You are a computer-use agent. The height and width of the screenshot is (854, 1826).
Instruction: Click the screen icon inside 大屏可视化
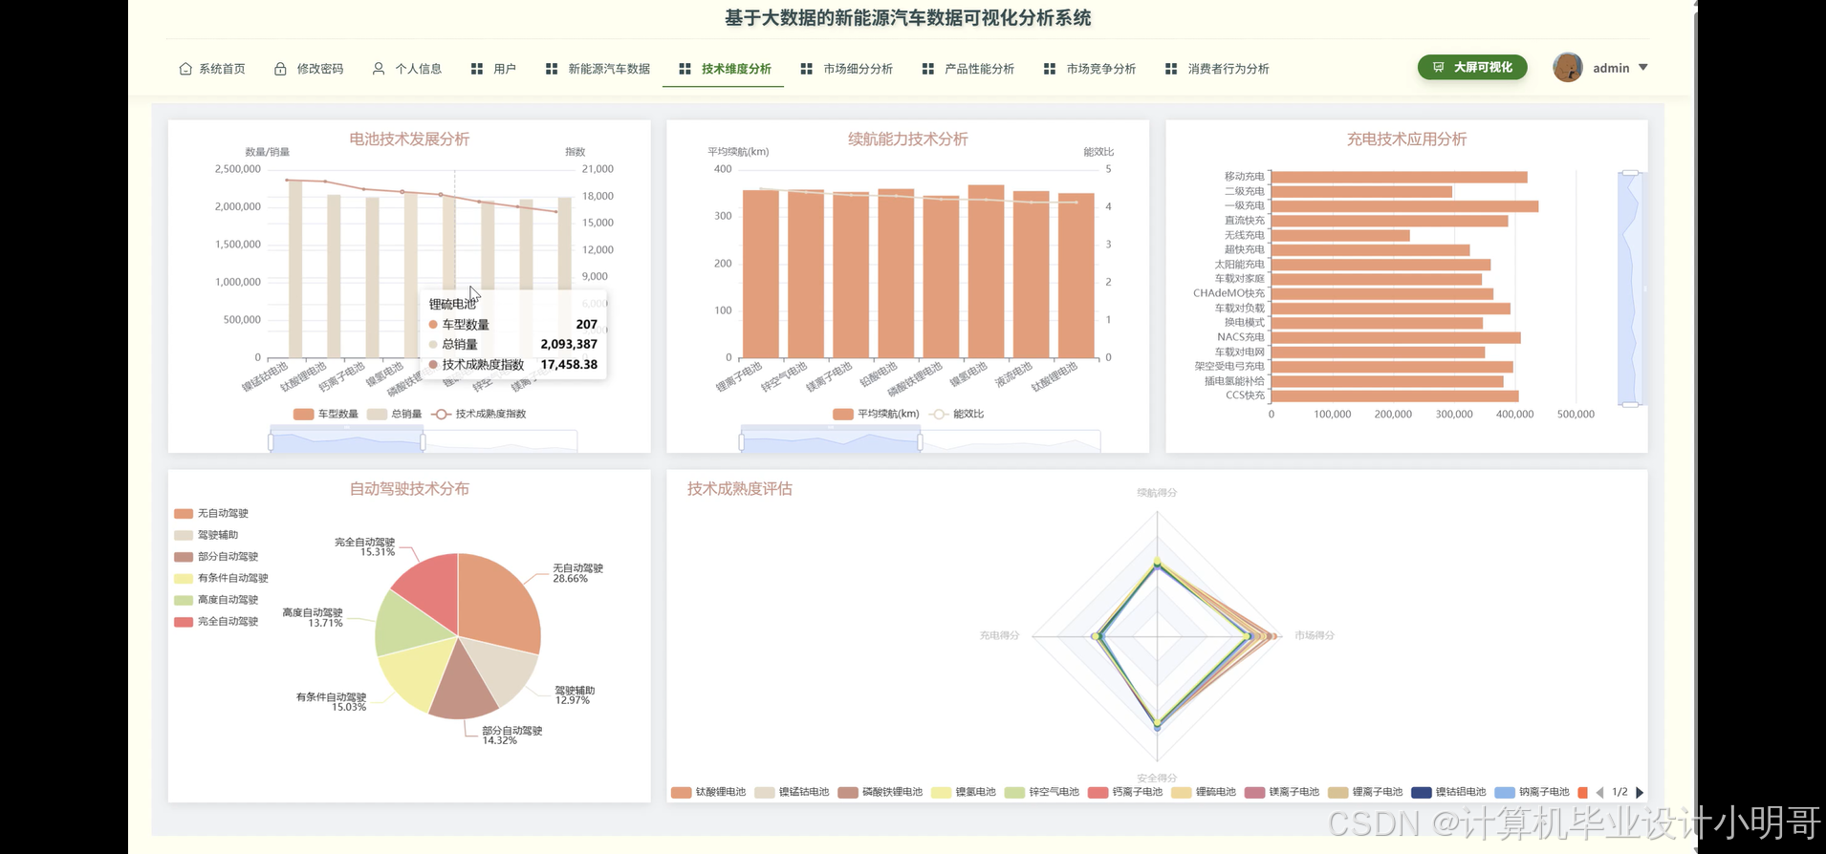(1438, 68)
